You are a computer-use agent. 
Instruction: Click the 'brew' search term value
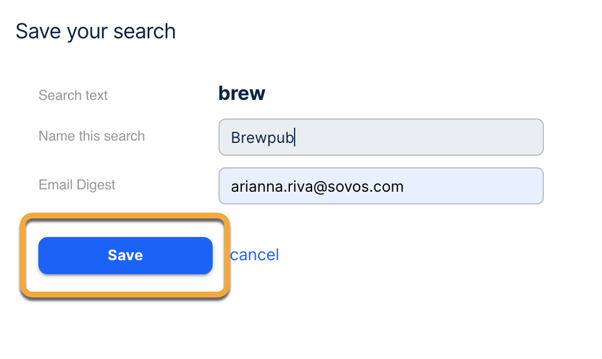pos(242,94)
